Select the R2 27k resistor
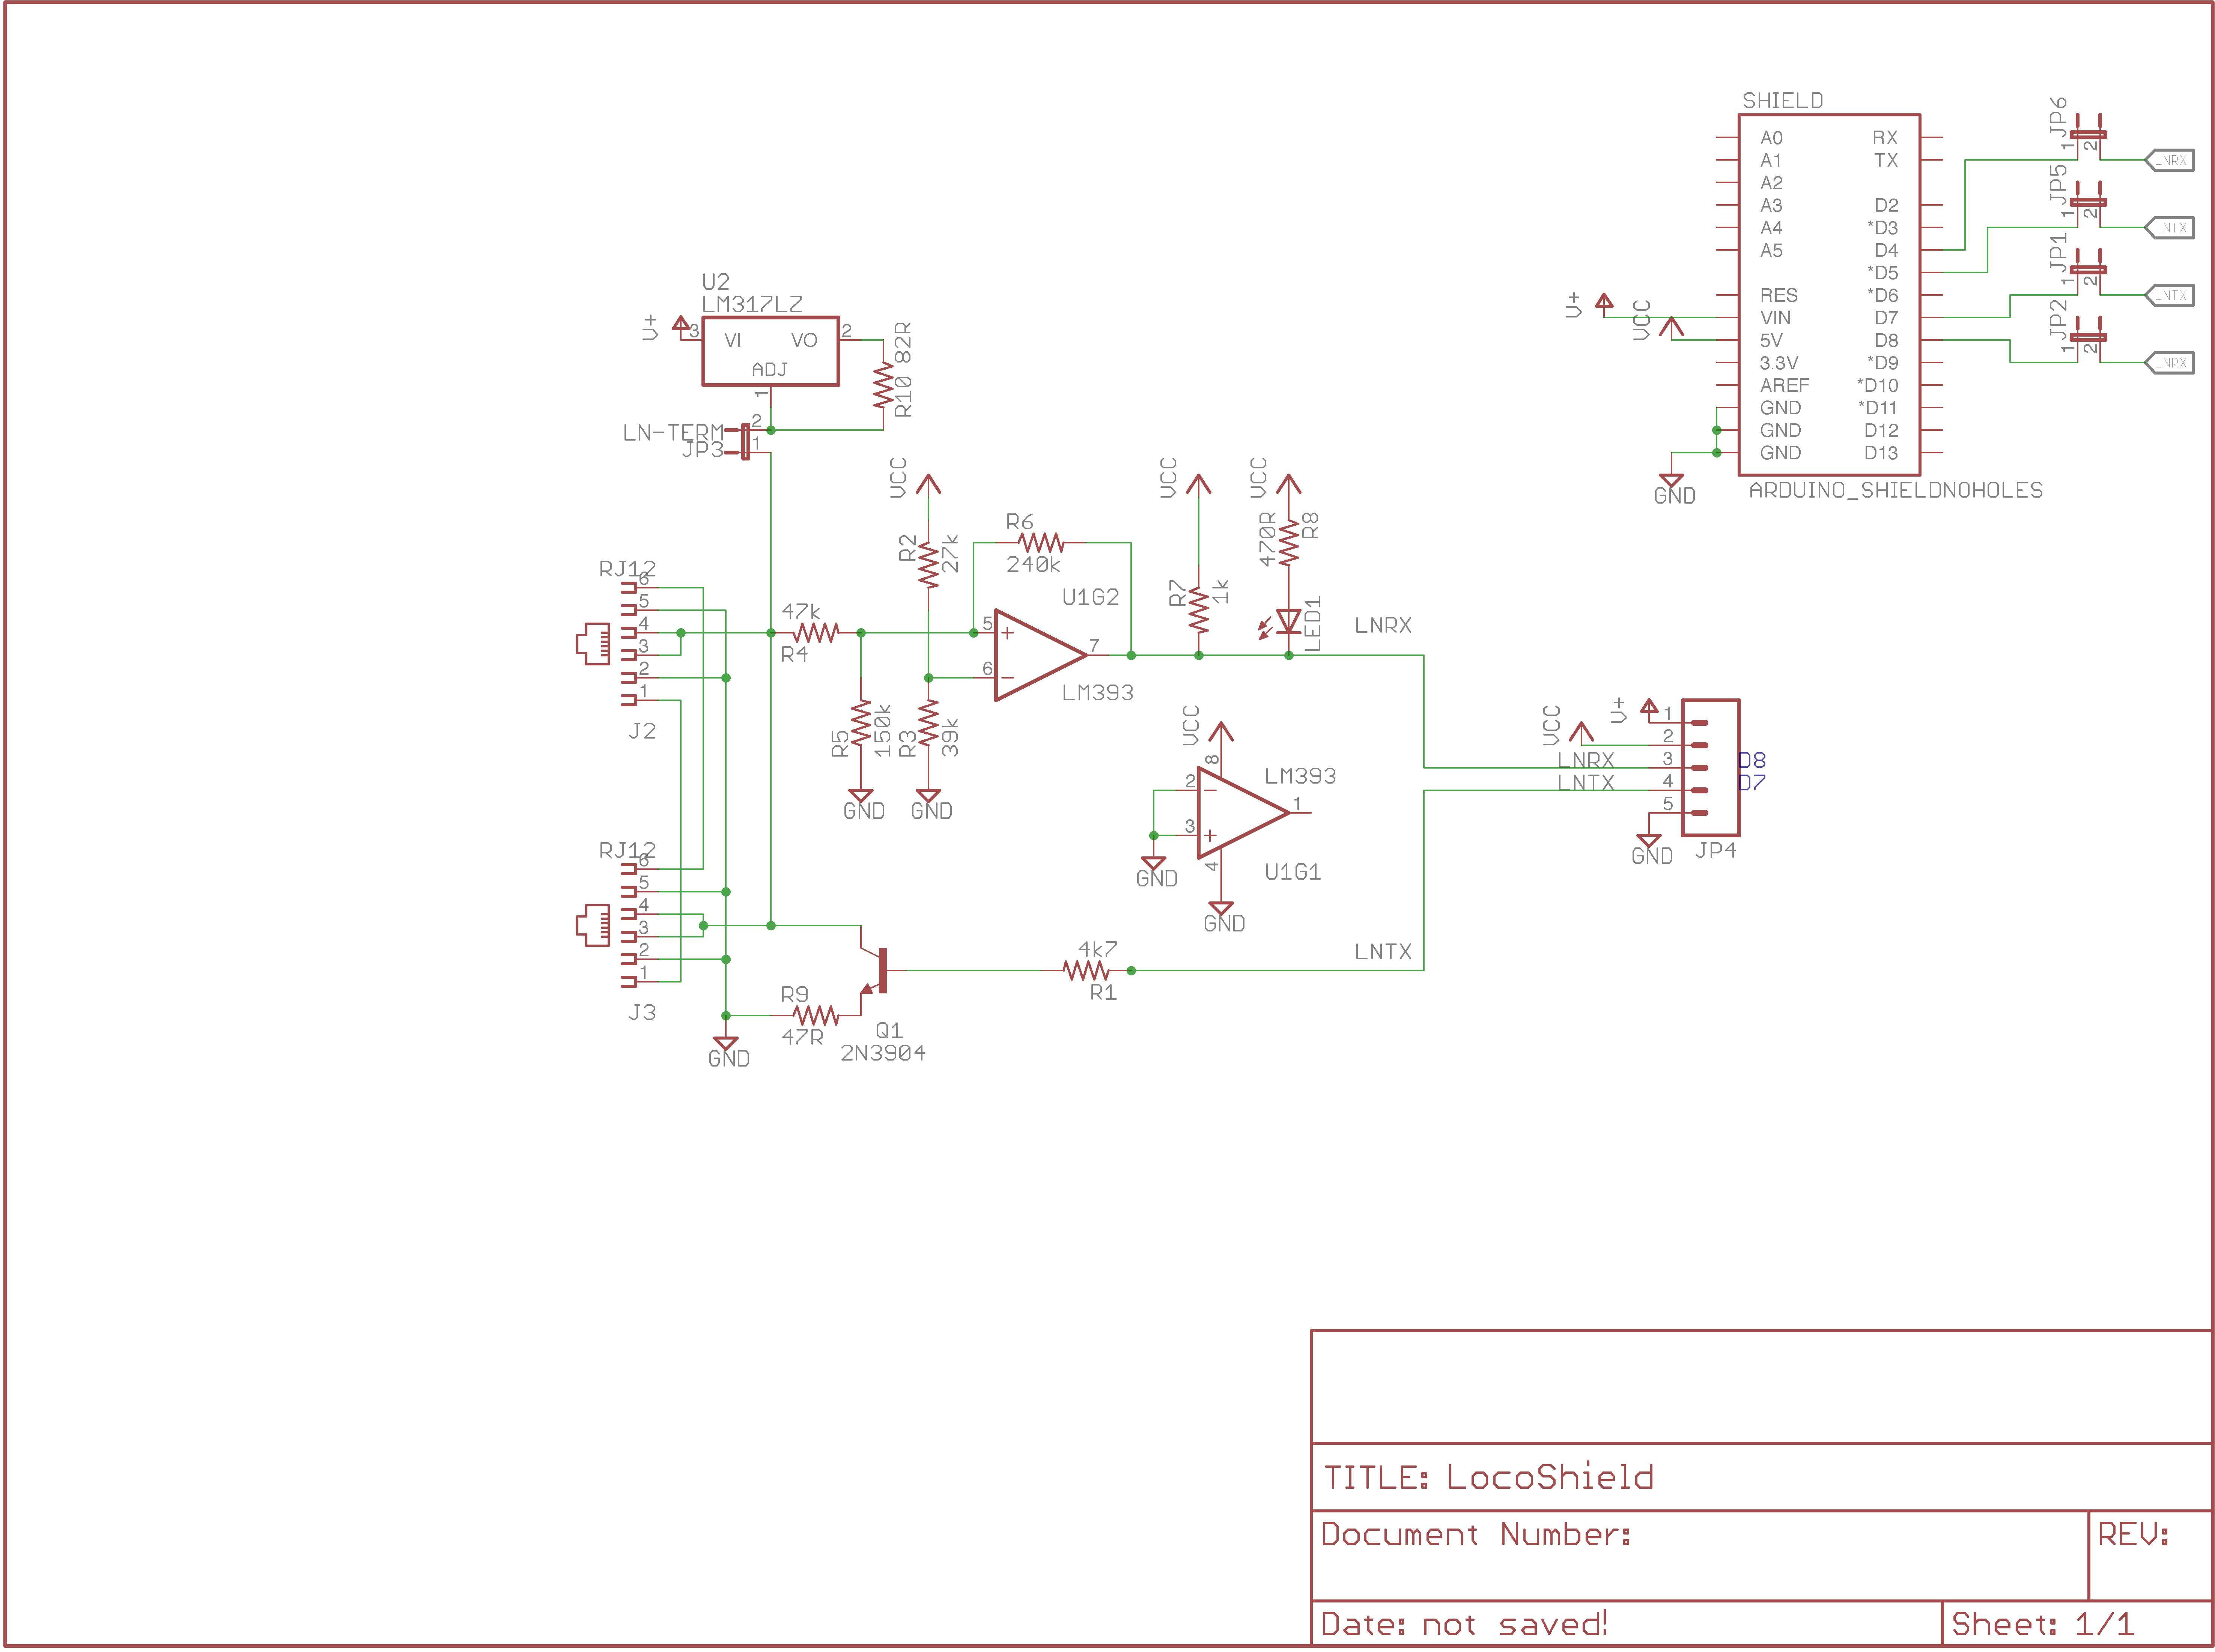Image resolution: width=2215 pixels, height=1652 pixels. tap(929, 565)
